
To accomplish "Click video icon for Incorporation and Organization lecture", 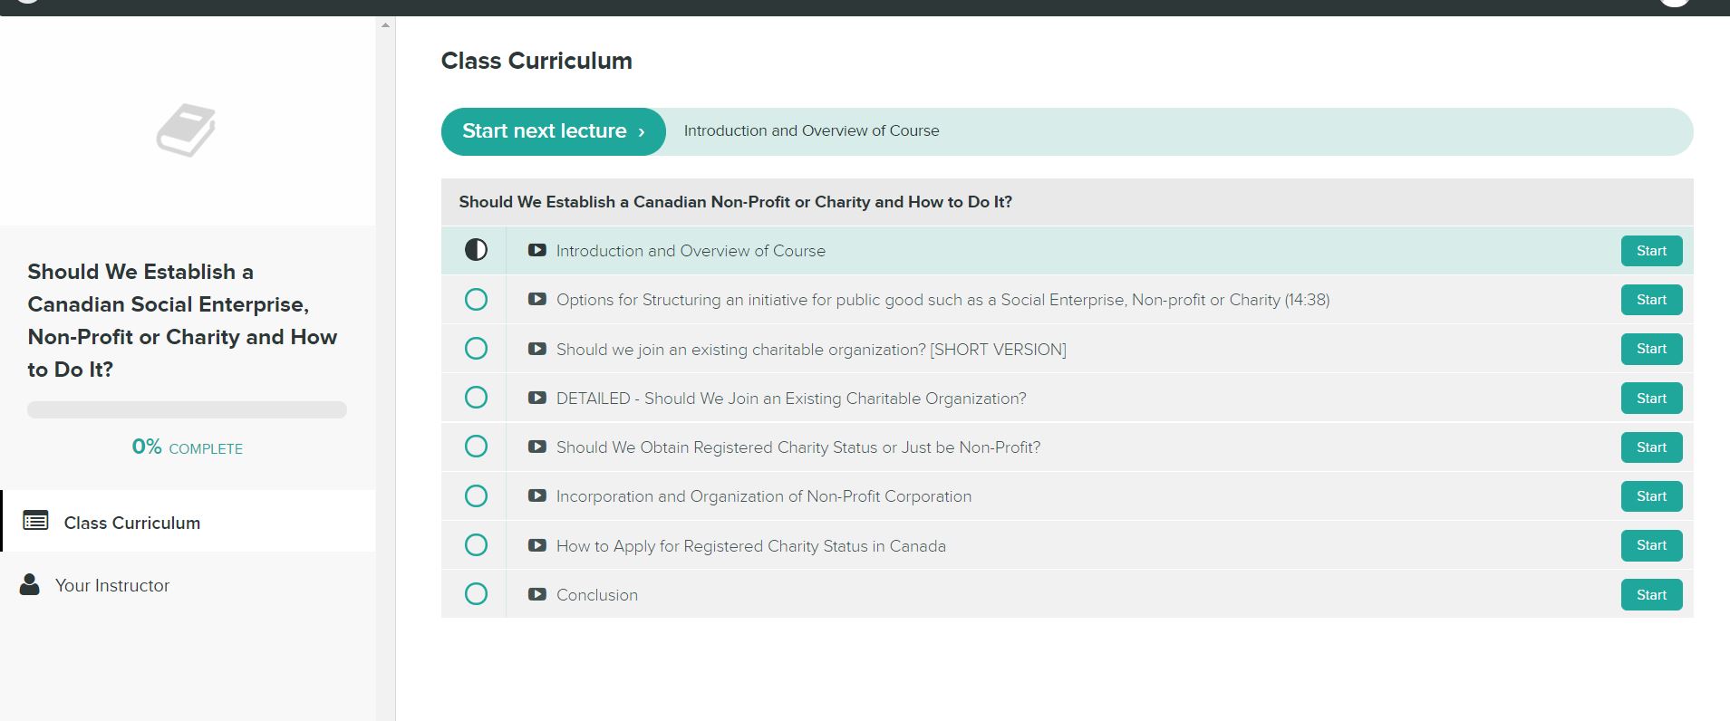I will click(x=537, y=495).
